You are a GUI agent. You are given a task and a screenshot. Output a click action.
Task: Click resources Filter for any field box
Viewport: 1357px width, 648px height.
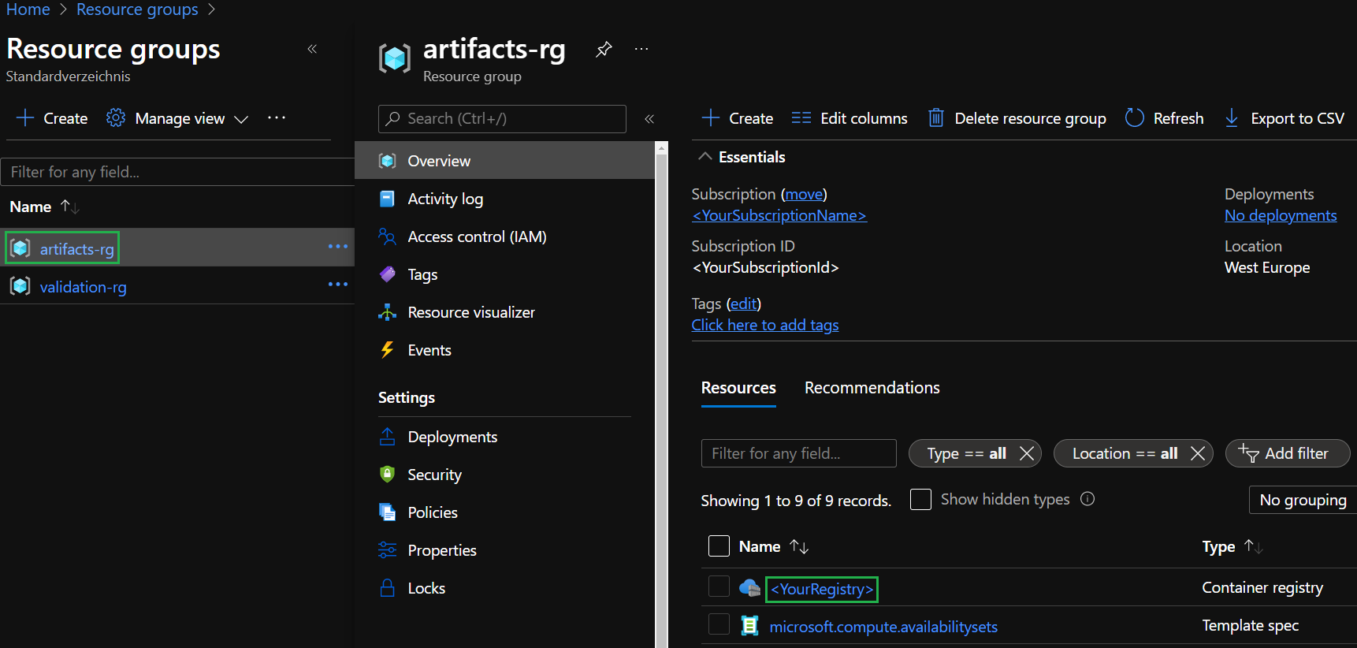pyautogui.click(x=798, y=453)
